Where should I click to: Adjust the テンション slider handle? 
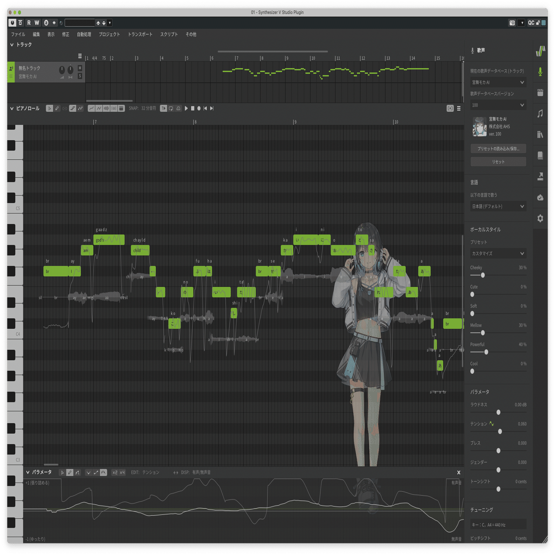click(500, 431)
